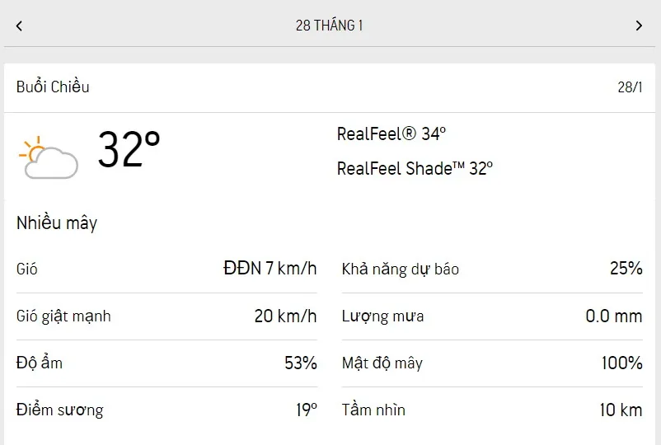Click the Độ ẩm humidity row label
The width and height of the screenshot is (661, 445).
[40, 363]
